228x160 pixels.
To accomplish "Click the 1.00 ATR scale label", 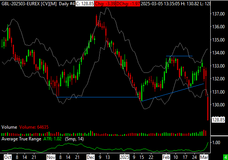I will (x=216, y=142).
